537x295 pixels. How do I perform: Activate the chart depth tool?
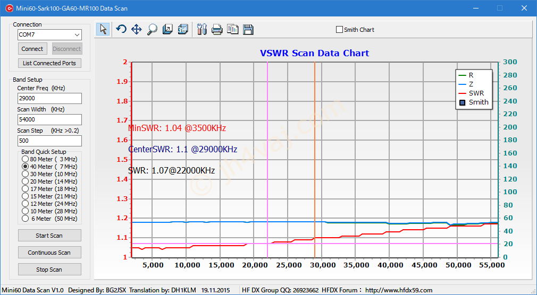pyautogui.click(x=167, y=29)
